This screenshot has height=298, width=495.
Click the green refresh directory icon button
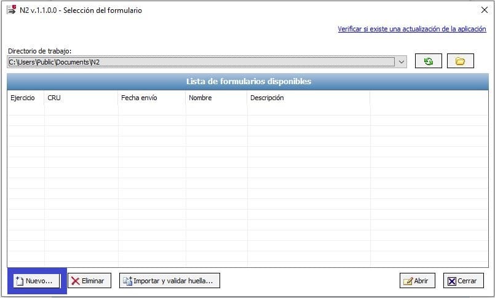pos(428,61)
